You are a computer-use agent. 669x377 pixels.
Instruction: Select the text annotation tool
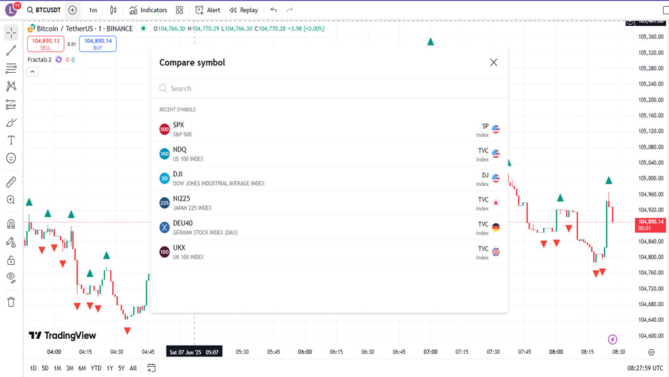[x=11, y=140]
